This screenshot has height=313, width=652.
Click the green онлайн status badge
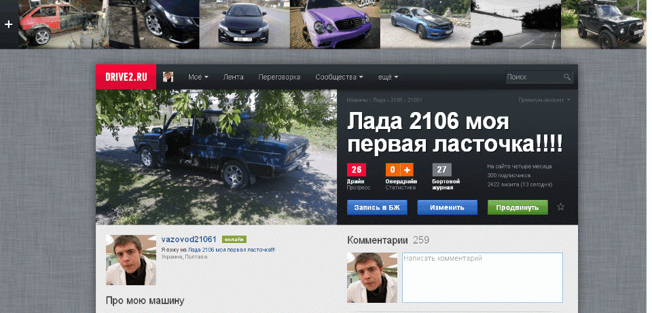click(x=234, y=240)
